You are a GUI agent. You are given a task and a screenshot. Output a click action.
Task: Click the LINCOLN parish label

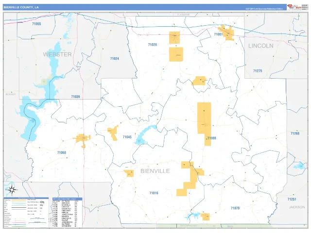[261, 46]
